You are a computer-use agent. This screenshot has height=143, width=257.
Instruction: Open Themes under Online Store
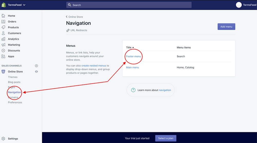13,77
